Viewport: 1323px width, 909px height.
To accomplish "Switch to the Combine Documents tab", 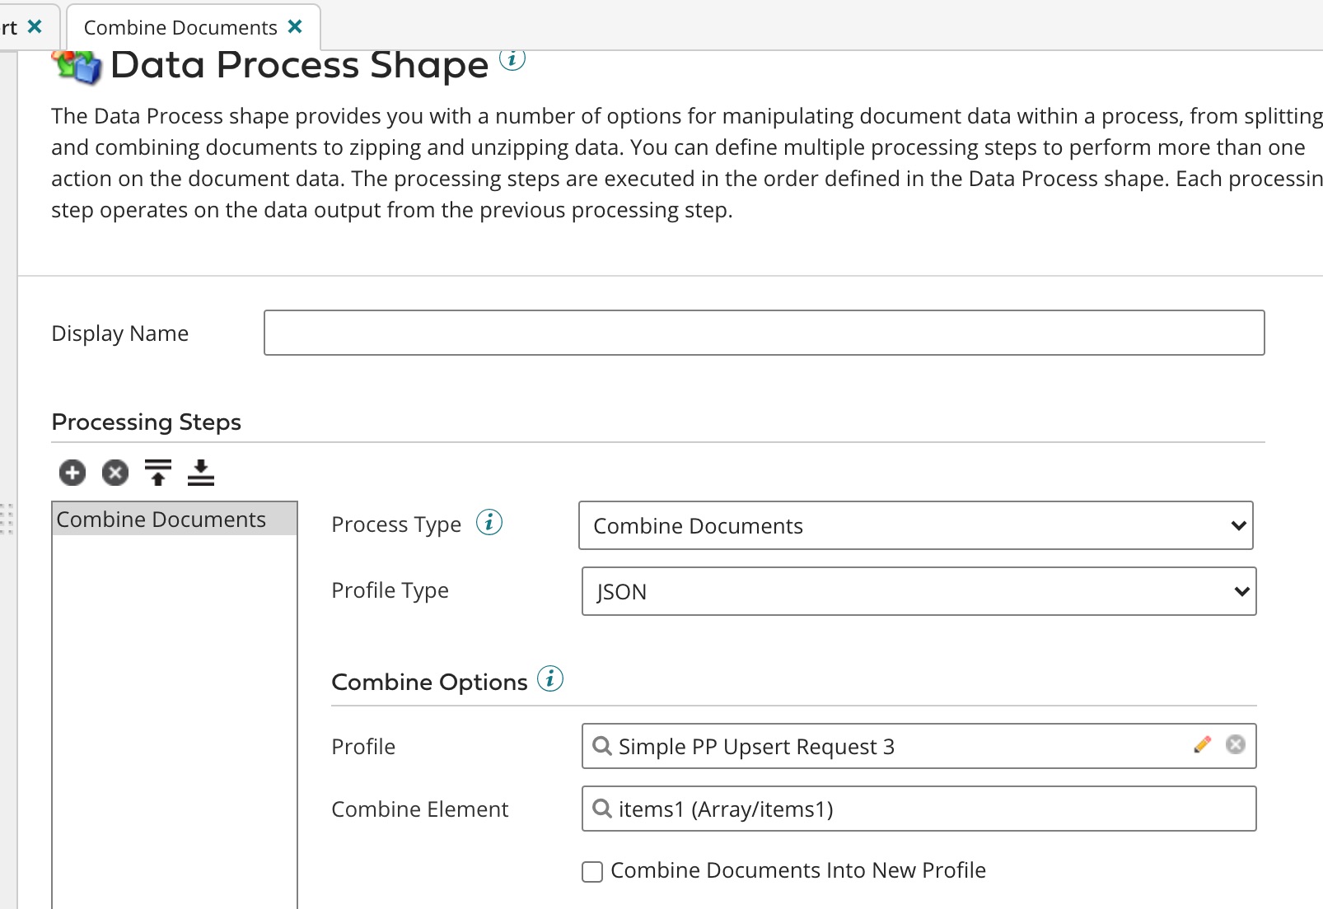I will 180,26.
